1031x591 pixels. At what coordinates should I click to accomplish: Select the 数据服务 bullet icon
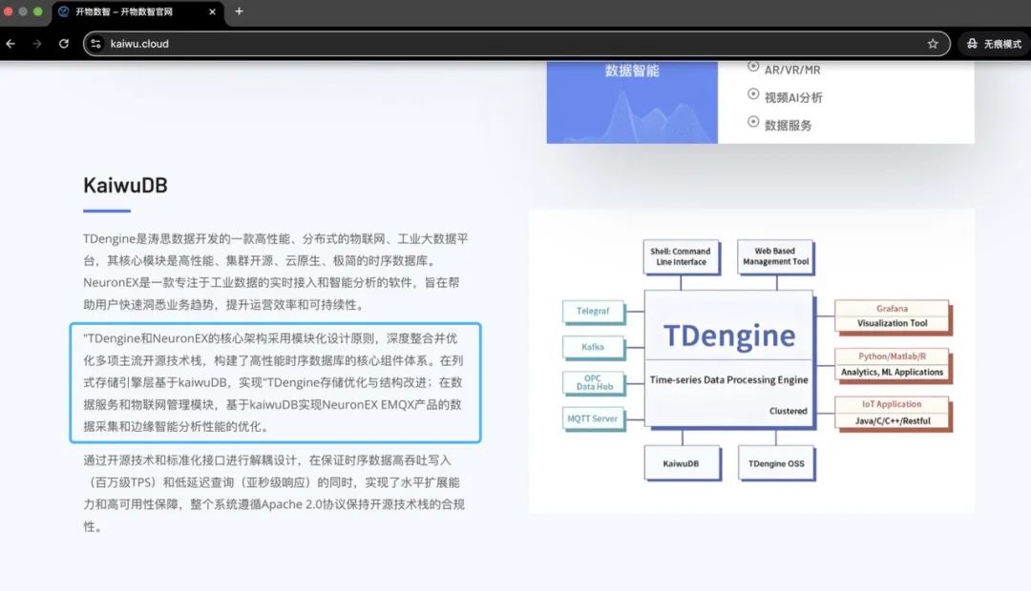click(x=753, y=121)
